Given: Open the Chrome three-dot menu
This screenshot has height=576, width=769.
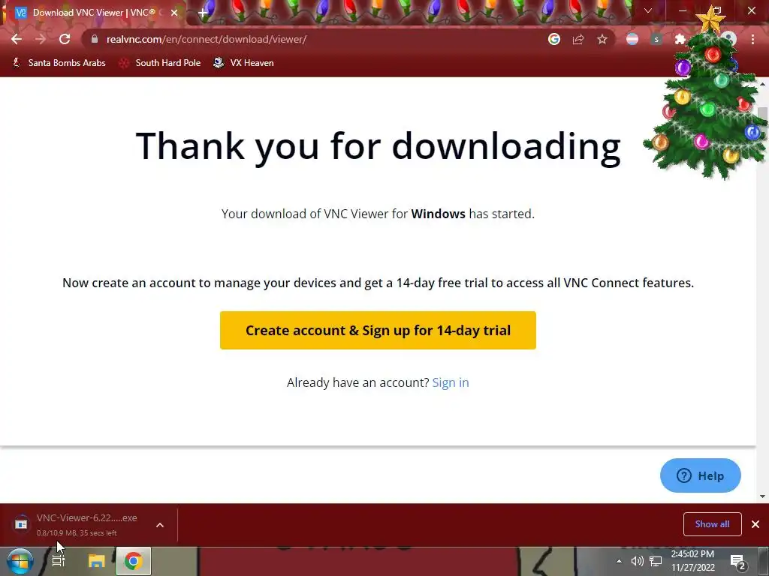Looking at the screenshot, I should 752,39.
